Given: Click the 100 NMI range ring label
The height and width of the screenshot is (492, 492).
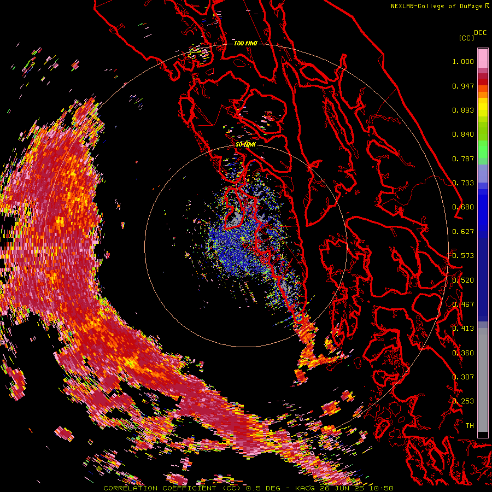Looking at the screenshot, I should coord(245,43).
